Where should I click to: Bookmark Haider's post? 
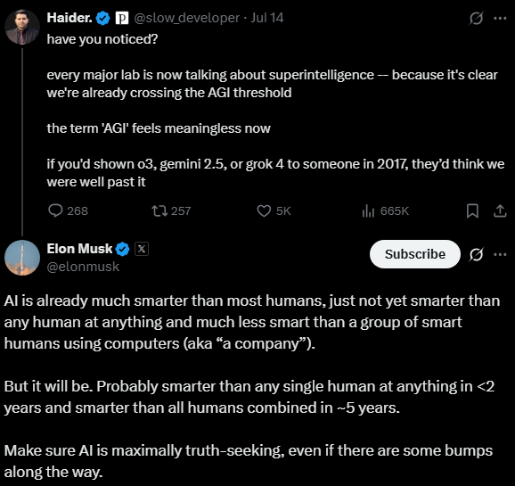coord(472,210)
